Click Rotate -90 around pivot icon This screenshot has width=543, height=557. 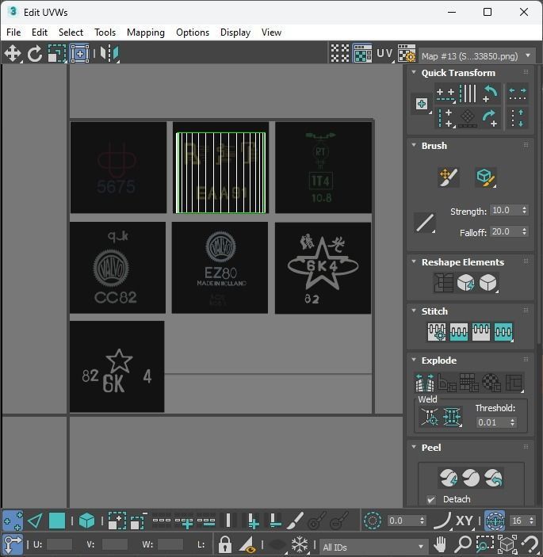click(x=491, y=93)
